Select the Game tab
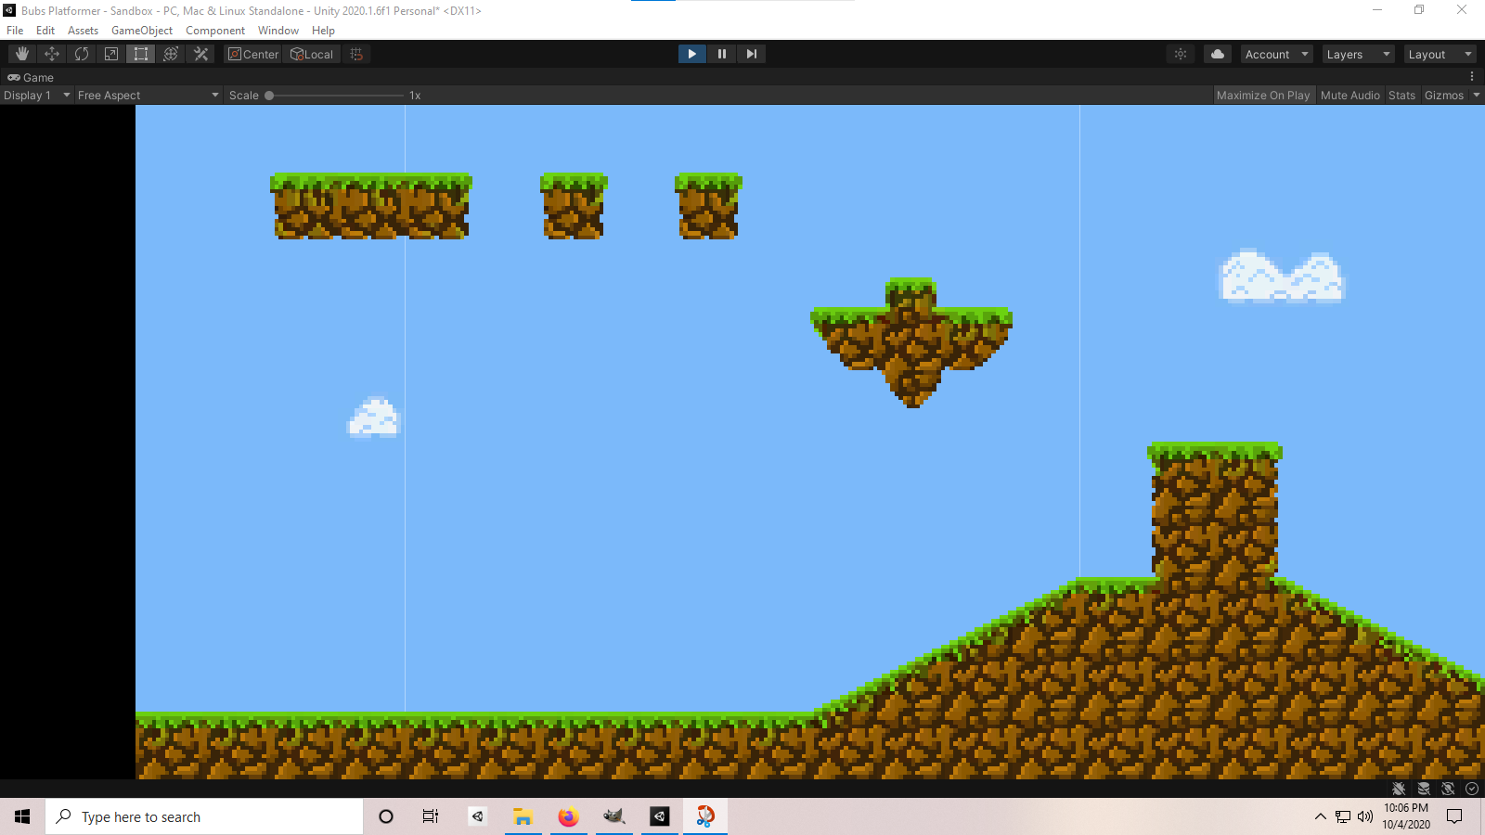This screenshot has width=1485, height=835. pyautogui.click(x=31, y=77)
